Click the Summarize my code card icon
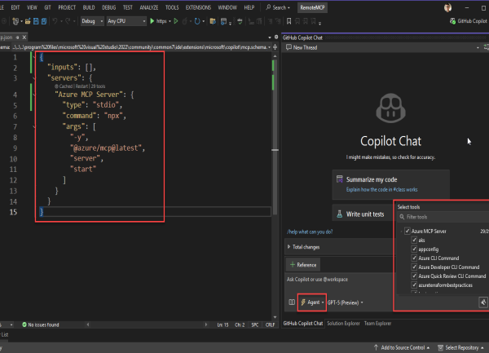The height and width of the screenshot is (353, 489). [x=340, y=179]
